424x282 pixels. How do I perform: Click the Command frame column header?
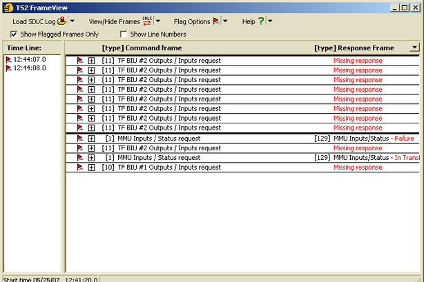pyautogui.click(x=142, y=48)
